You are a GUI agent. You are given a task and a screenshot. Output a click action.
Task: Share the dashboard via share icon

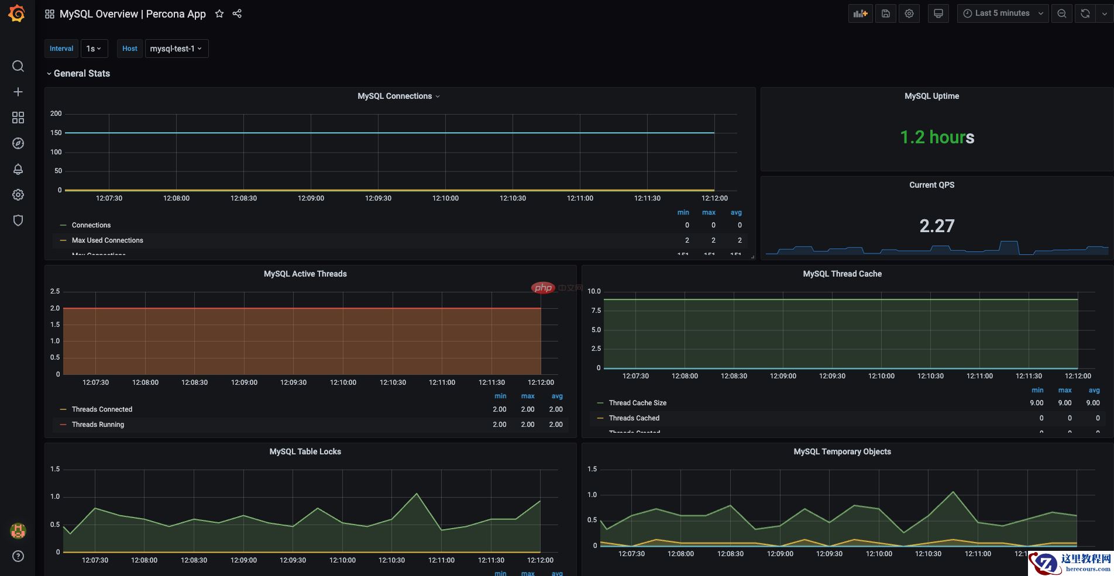pos(237,13)
